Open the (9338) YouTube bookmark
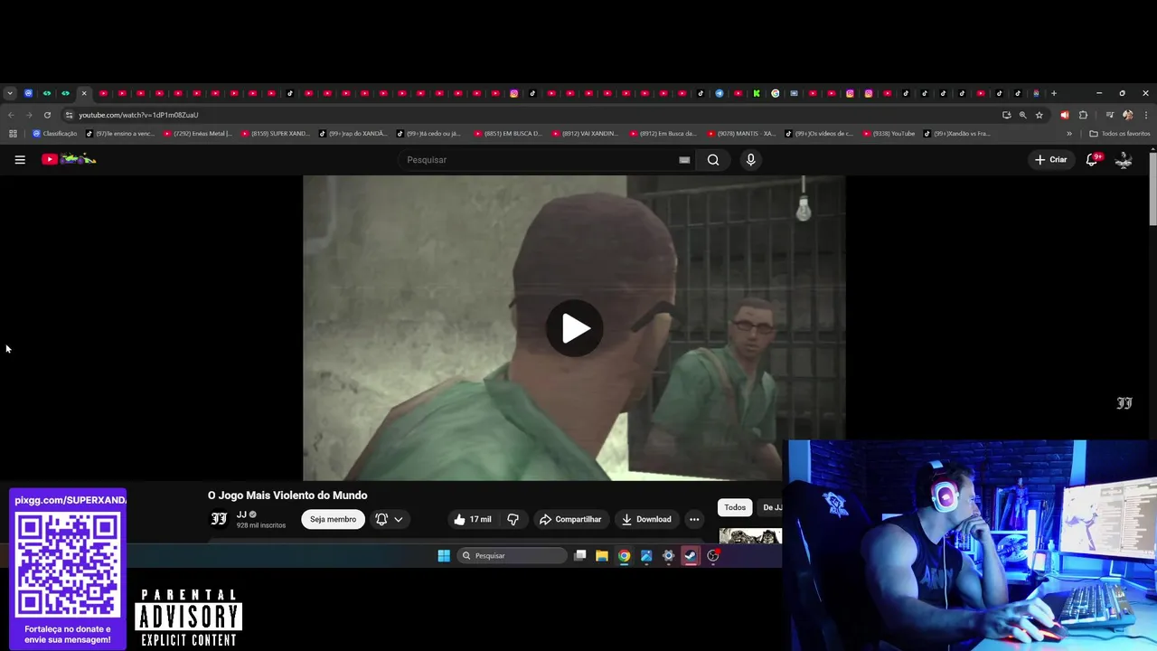 click(889, 134)
